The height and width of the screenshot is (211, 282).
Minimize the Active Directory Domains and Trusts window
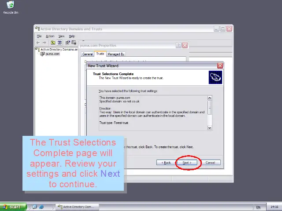click(216, 29)
